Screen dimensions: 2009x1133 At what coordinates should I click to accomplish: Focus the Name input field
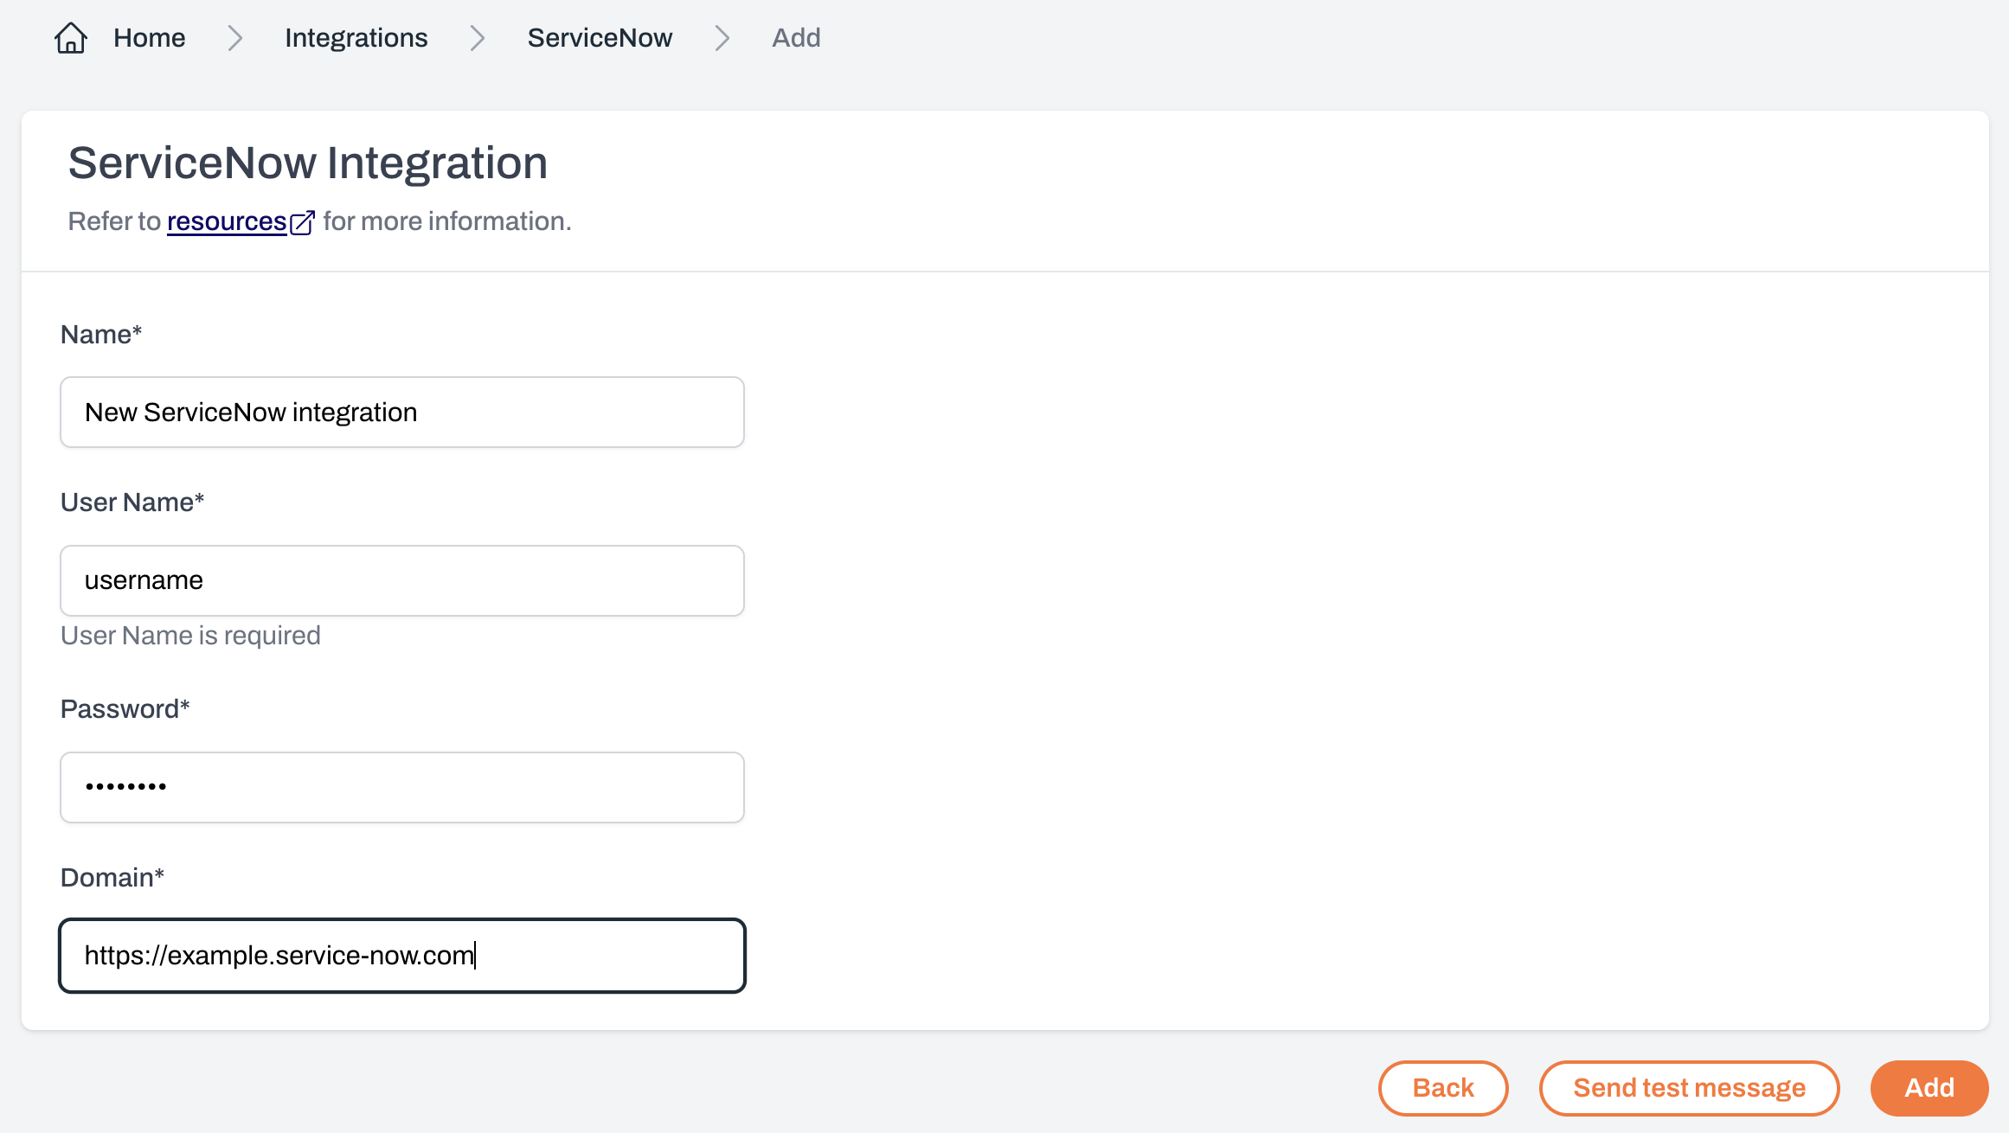point(401,413)
